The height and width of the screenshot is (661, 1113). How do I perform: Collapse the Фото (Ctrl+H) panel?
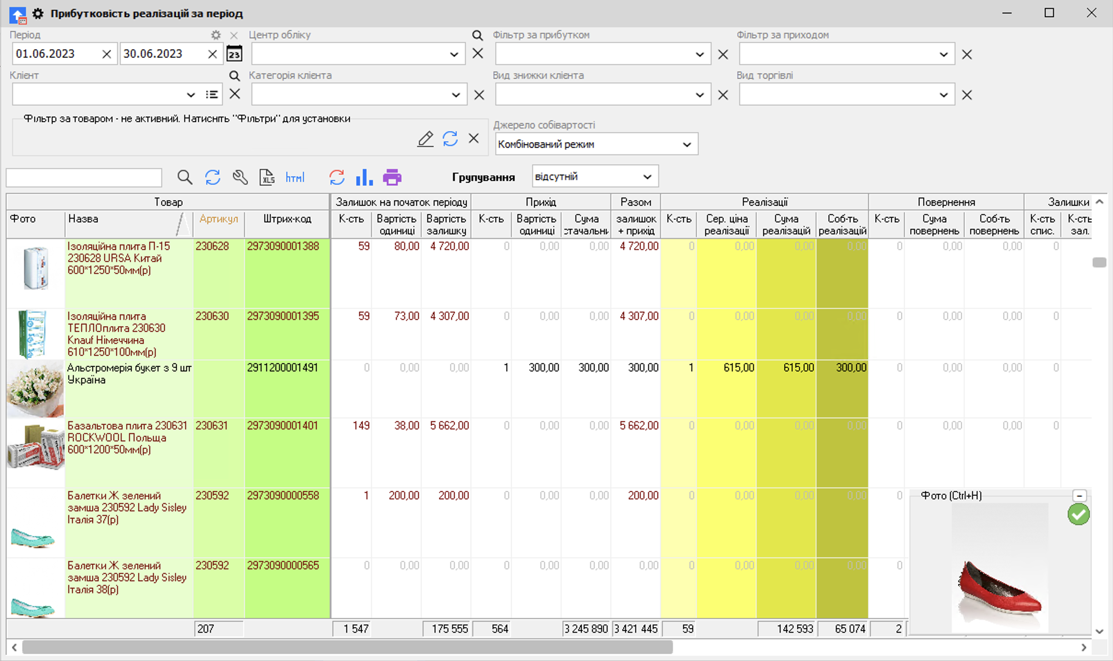click(x=1079, y=496)
